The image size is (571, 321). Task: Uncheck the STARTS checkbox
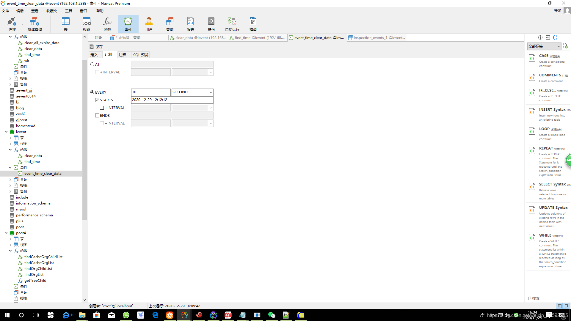[x=97, y=100]
